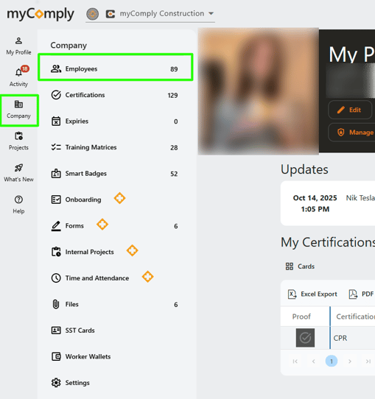
Task: Click orange premium badge beside Internal Projects
Action: coord(132,250)
